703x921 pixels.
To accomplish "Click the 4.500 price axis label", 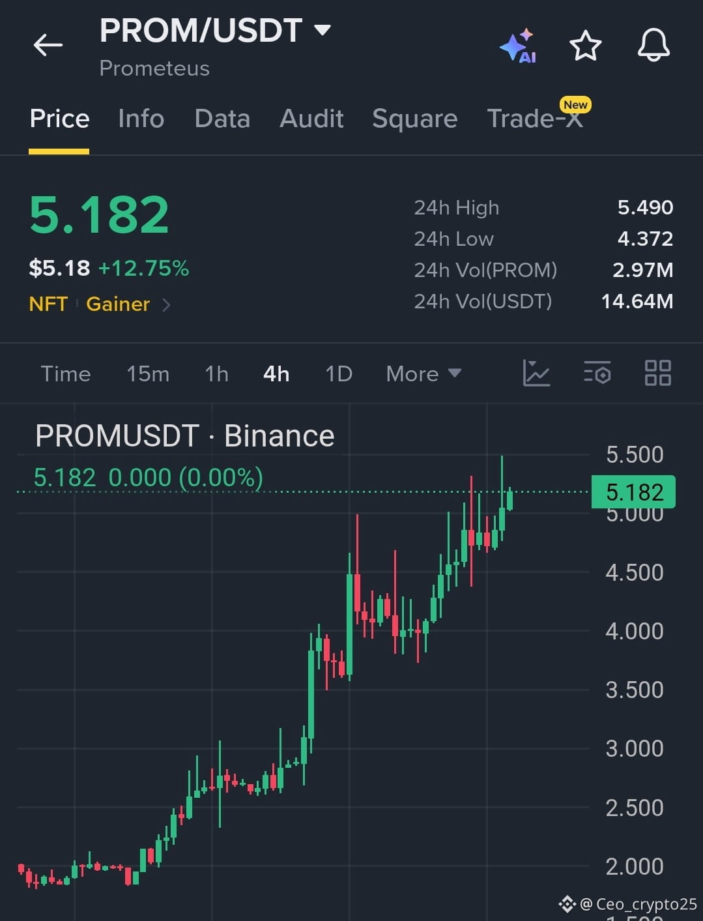I will (635, 572).
